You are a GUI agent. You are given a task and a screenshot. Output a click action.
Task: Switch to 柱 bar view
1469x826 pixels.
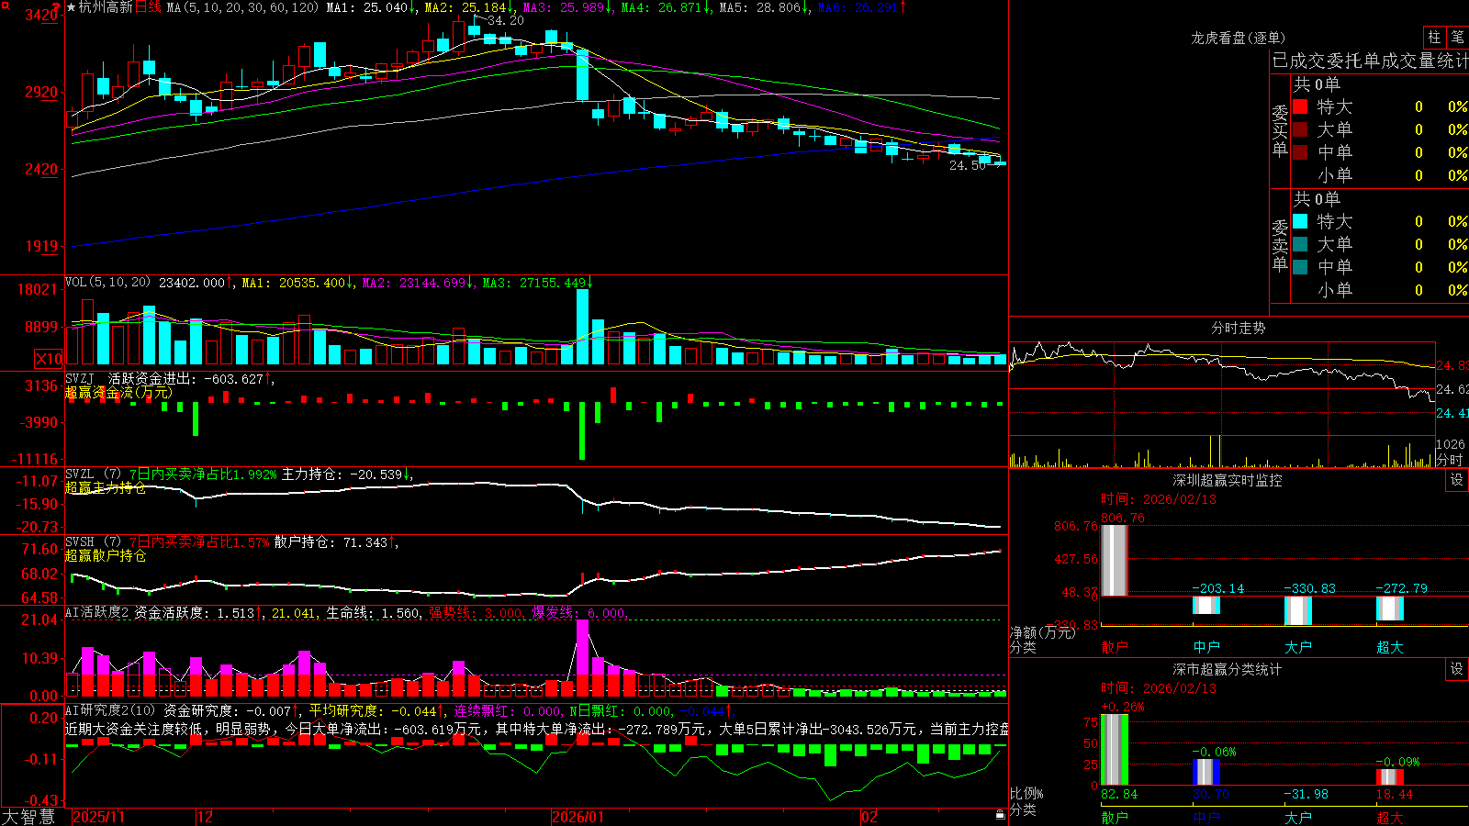coord(1434,38)
